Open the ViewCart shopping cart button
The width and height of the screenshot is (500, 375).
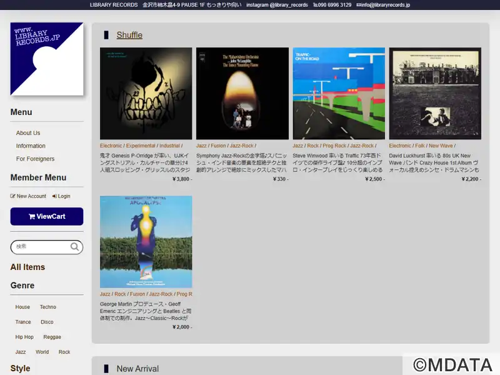[x=47, y=216]
